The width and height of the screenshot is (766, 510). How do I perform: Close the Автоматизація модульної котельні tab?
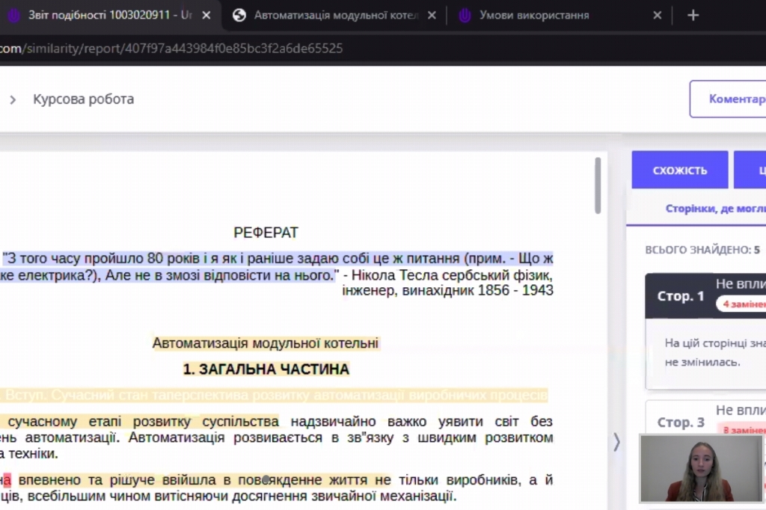(432, 16)
